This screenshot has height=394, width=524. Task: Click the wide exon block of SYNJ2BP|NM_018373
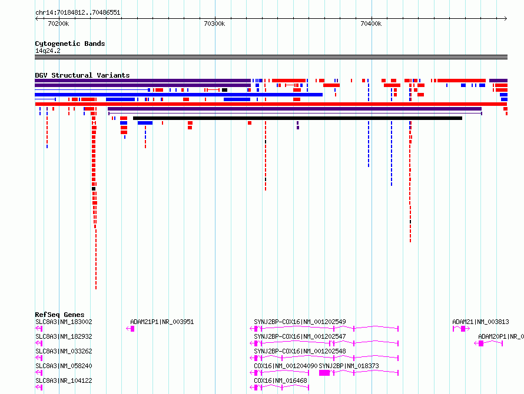[324, 373]
